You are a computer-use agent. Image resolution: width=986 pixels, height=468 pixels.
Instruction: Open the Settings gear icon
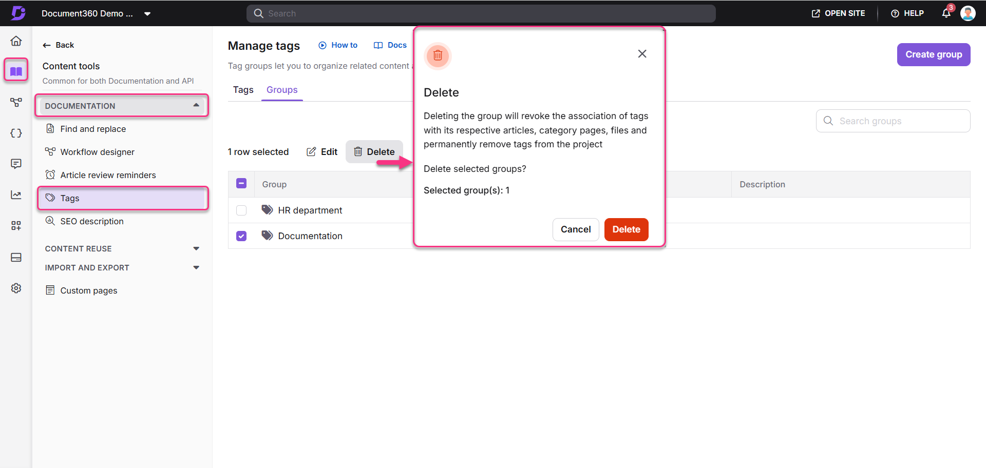click(x=16, y=288)
